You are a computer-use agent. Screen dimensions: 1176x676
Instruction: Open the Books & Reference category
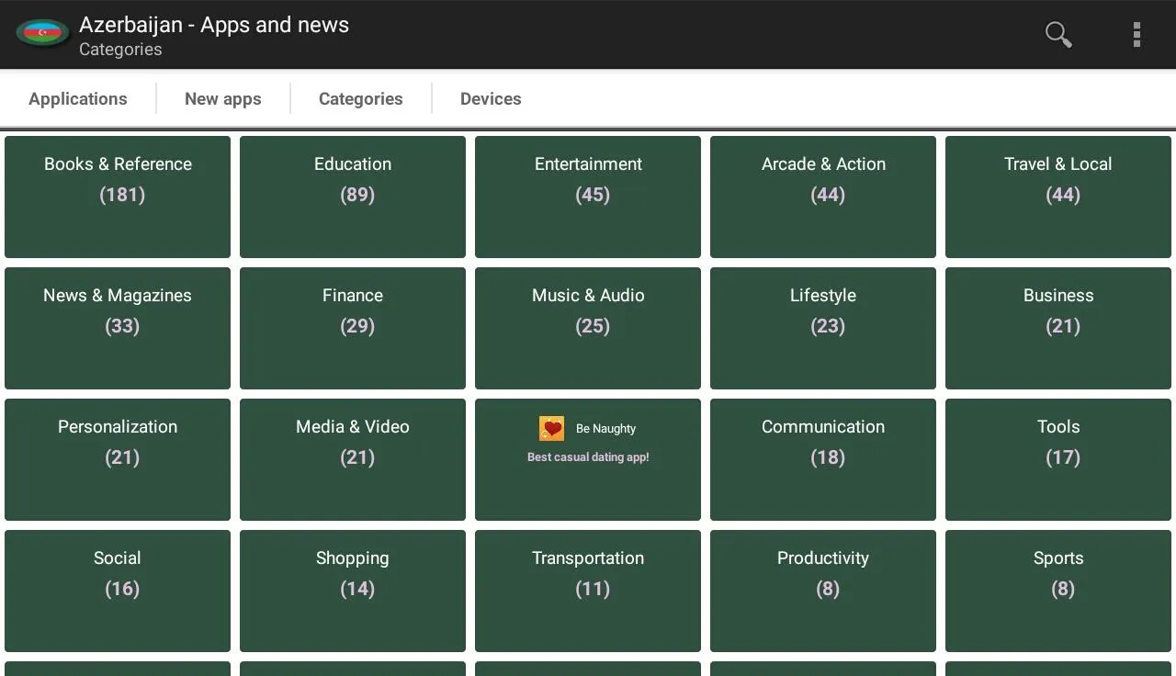(x=118, y=197)
